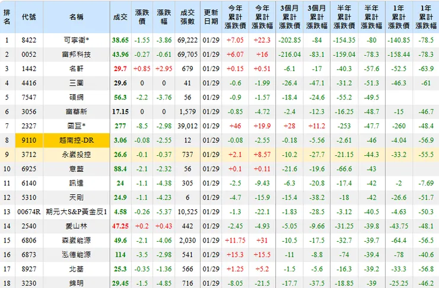Sort by 今年累計漲跌價 header
439x288 pixels.
click(x=235, y=17)
